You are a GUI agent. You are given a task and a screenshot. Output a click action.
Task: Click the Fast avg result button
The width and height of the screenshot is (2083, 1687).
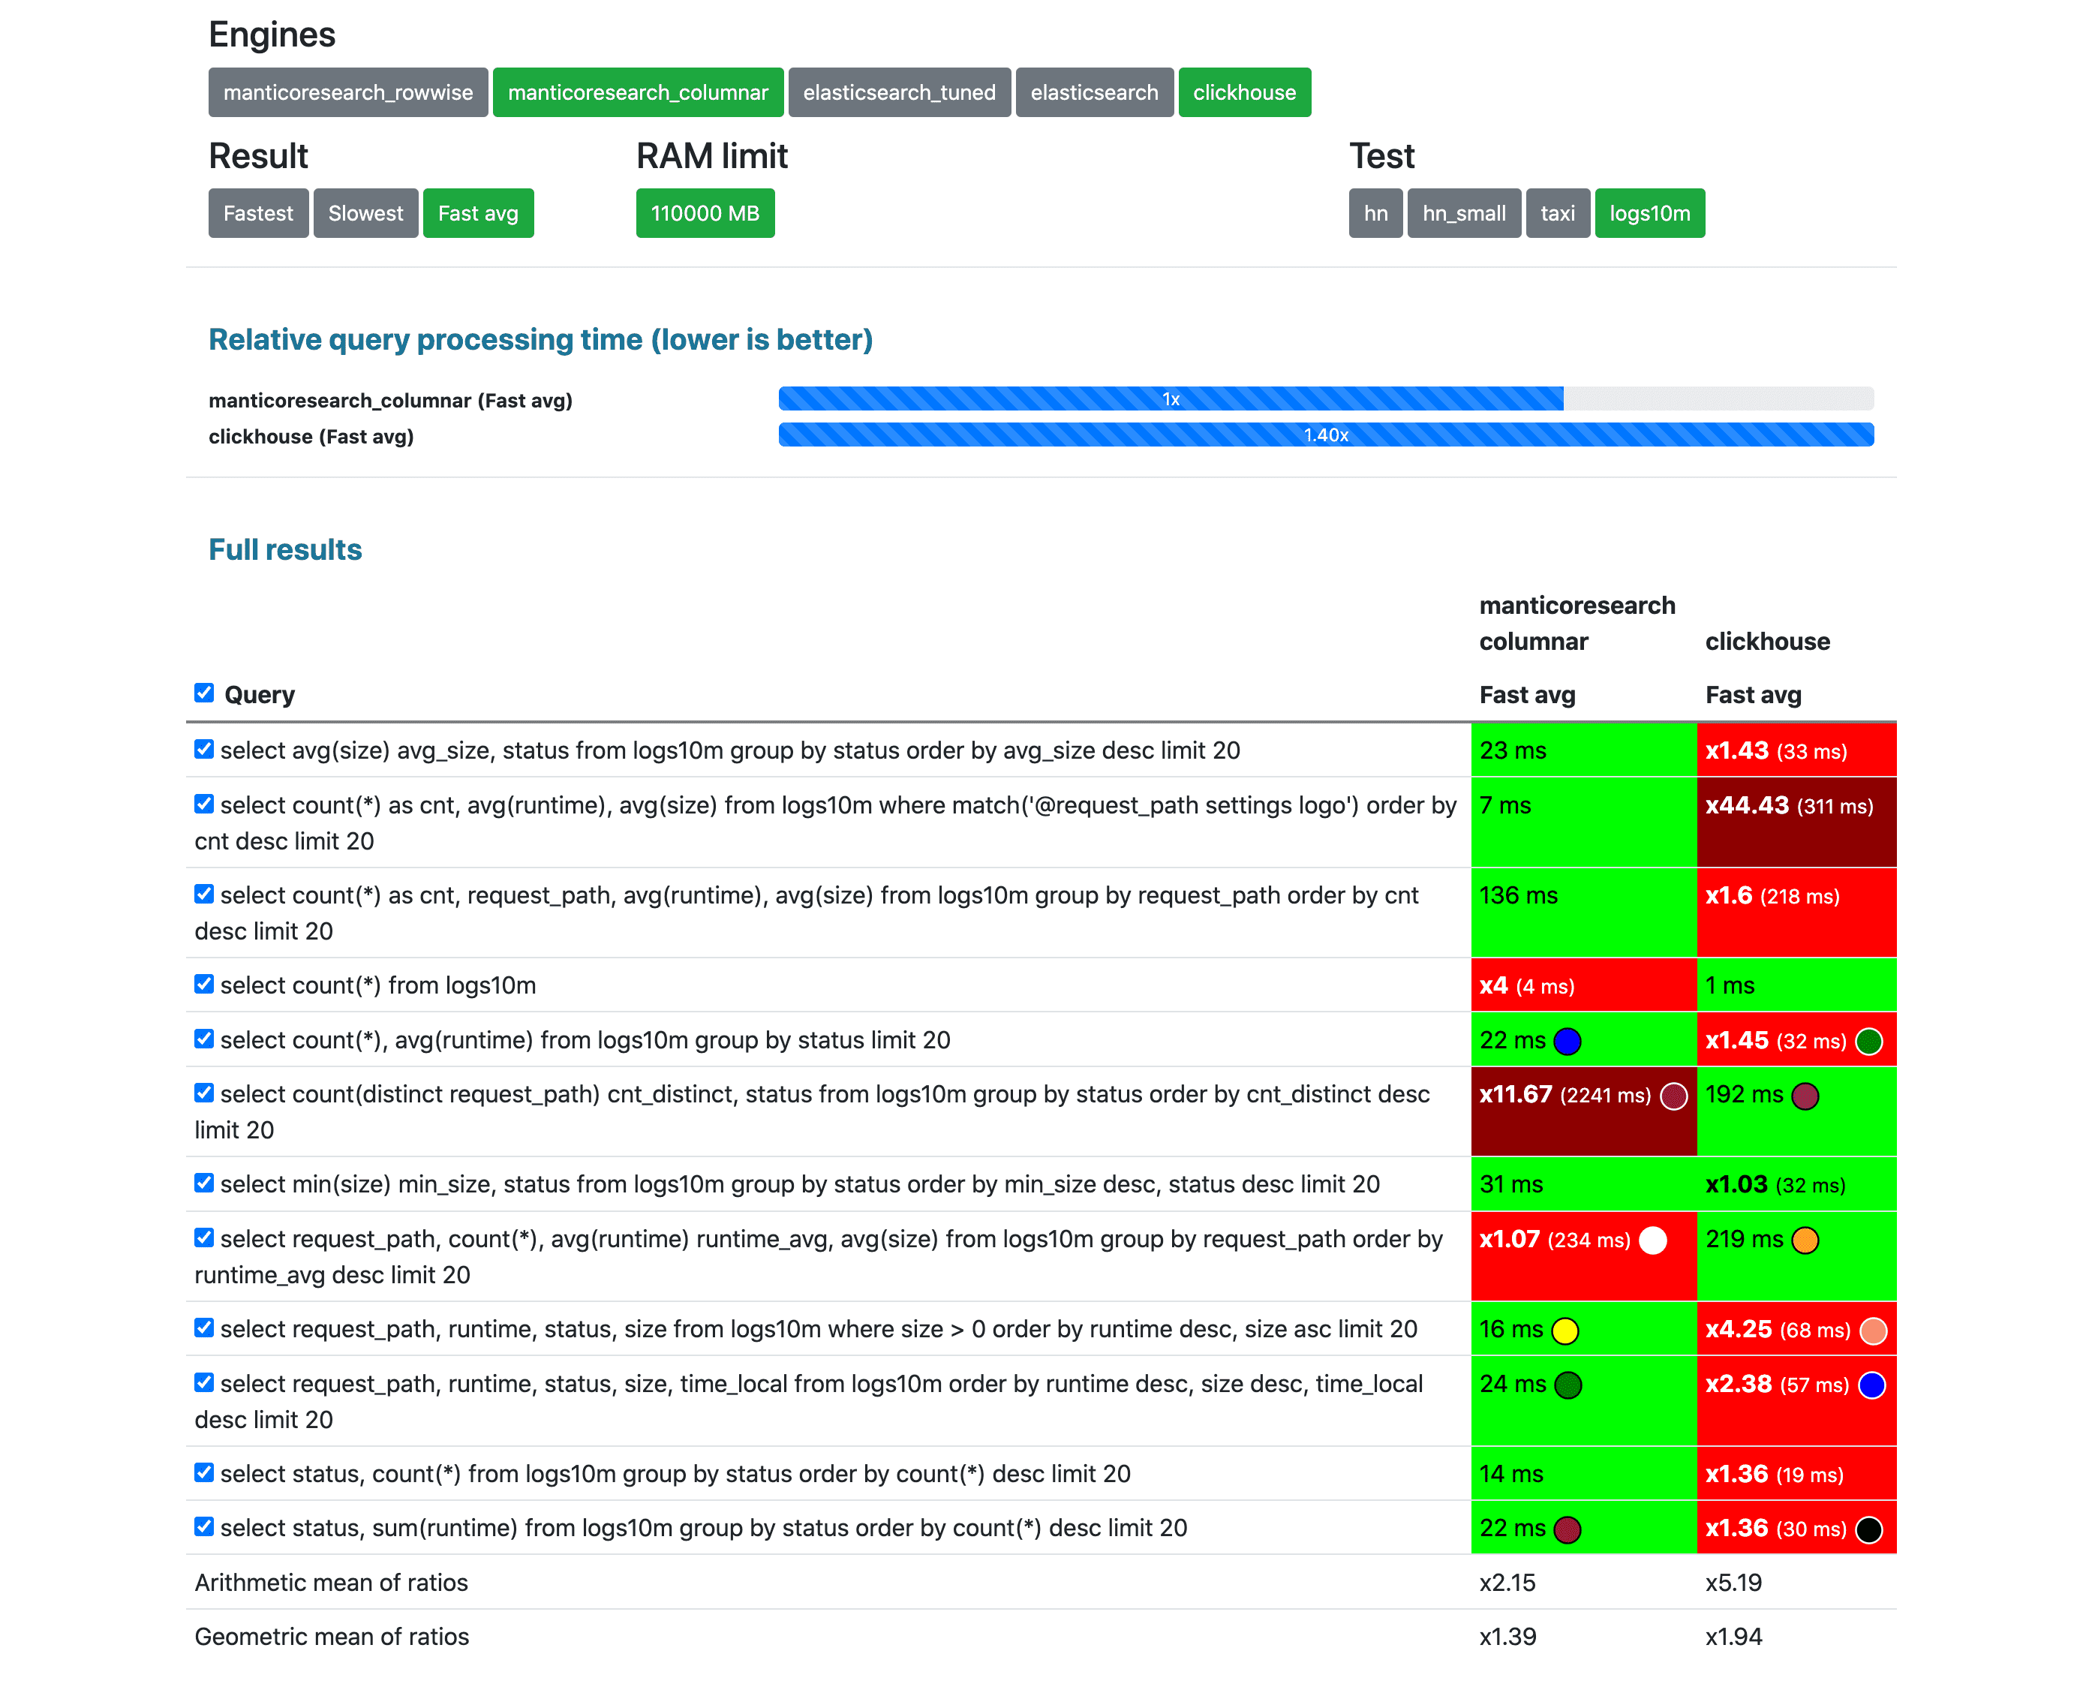[480, 213]
